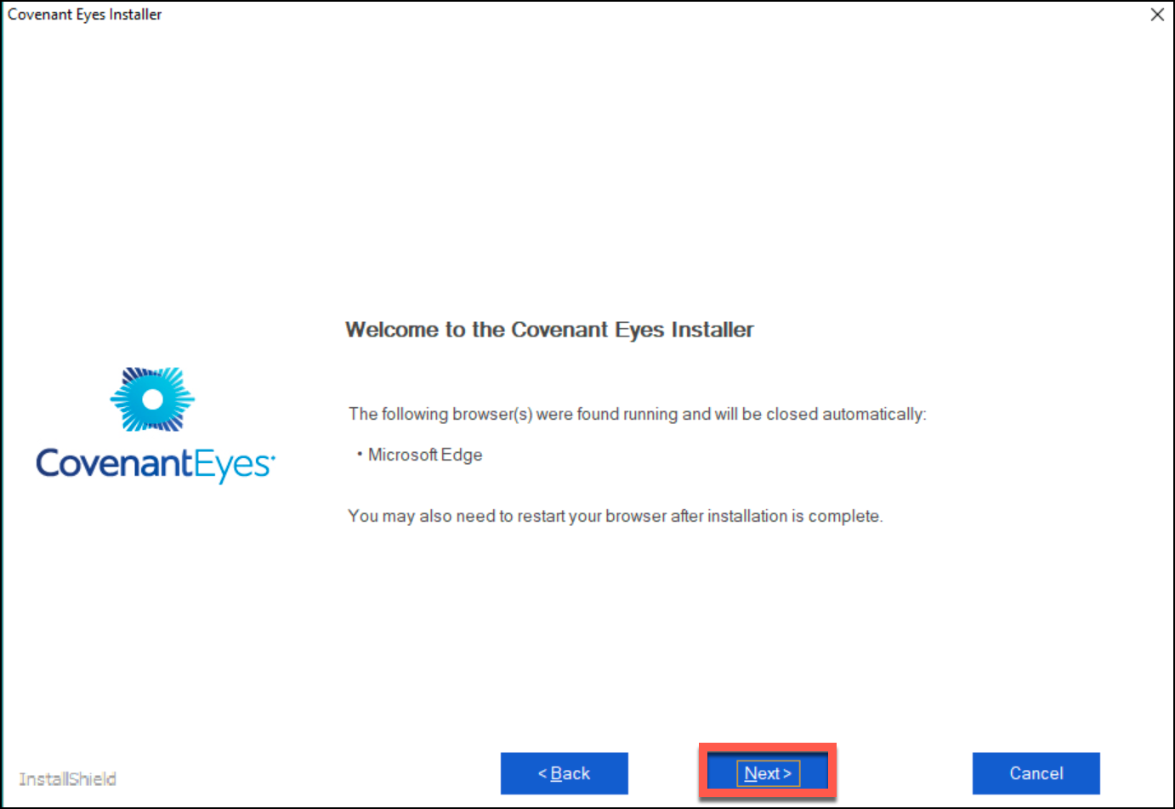Click the CovenantEyes wordmark under the logo
This screenshot has height=809, width=1175.
pyautogui.click(x=156, y=465)
